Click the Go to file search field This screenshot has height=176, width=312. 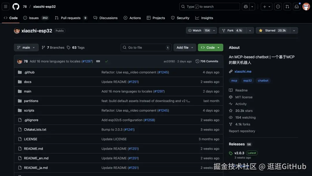coord(146,47)
